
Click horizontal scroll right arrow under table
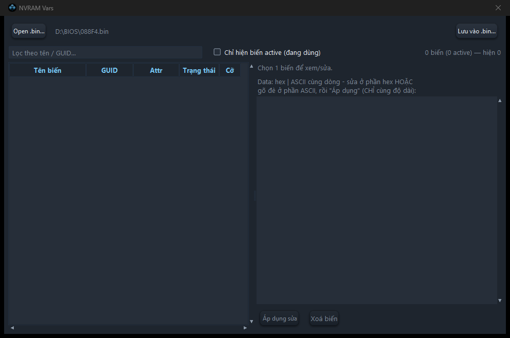point(245,328)
